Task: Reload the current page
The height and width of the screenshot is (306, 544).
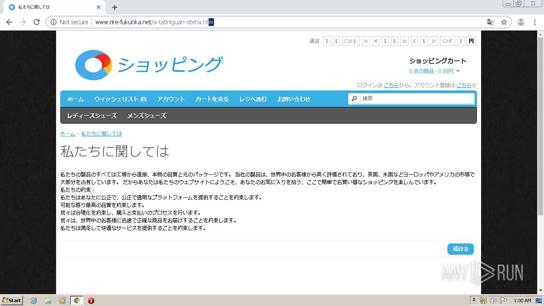Action: coord(37,22)
